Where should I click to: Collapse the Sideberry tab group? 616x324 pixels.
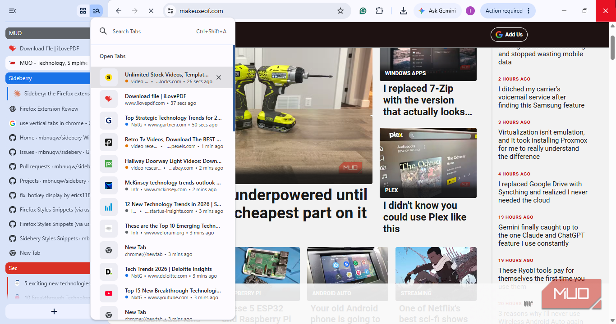[x=48, y=78]
